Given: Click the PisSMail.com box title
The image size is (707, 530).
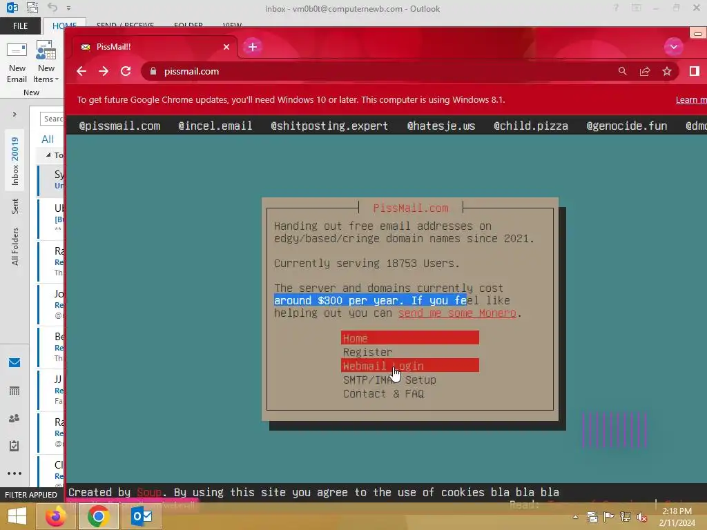Looking at the screenshot, I should click(411, 208).
